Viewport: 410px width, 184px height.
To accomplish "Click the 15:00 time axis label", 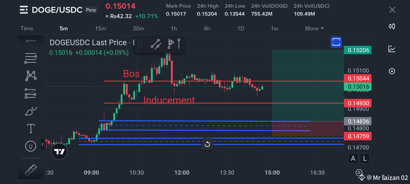I will tap(272, 172).
